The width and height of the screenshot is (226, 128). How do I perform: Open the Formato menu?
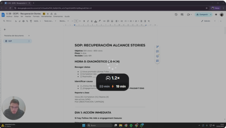(x=36, y=16)
